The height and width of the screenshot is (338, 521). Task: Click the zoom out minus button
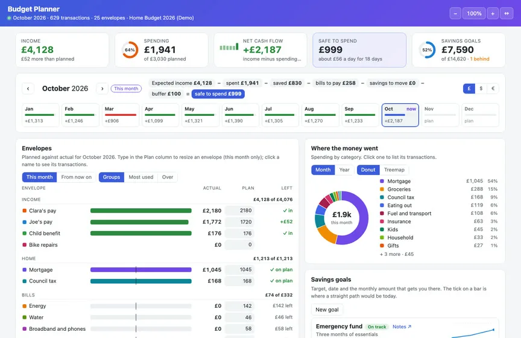coord(455,13)
